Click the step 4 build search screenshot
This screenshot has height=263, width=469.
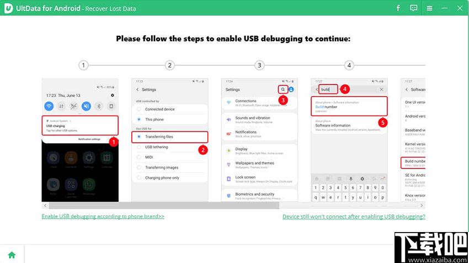click(x=349, y=140)
